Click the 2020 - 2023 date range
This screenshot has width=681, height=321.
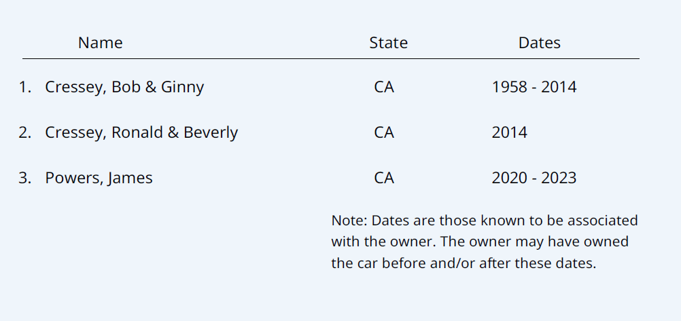[x=534, y=178]
